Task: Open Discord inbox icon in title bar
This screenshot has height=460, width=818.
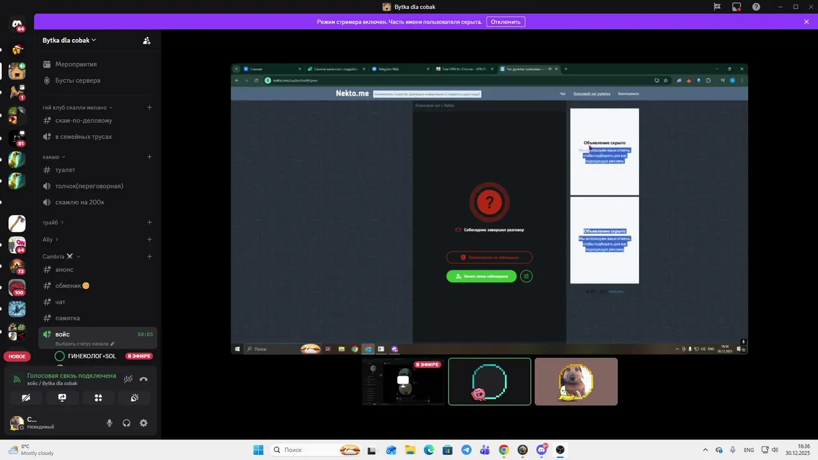Action: [737, 7]
